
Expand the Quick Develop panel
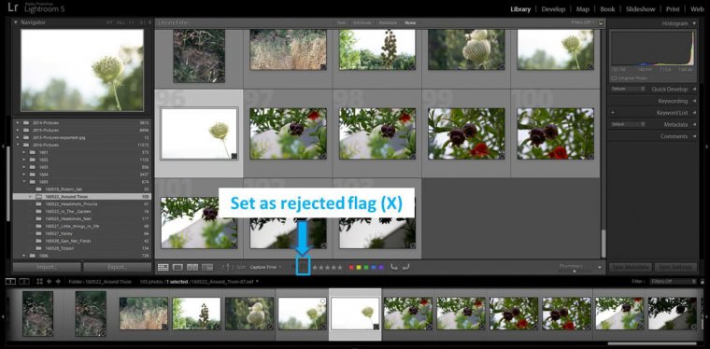[694, 89]
